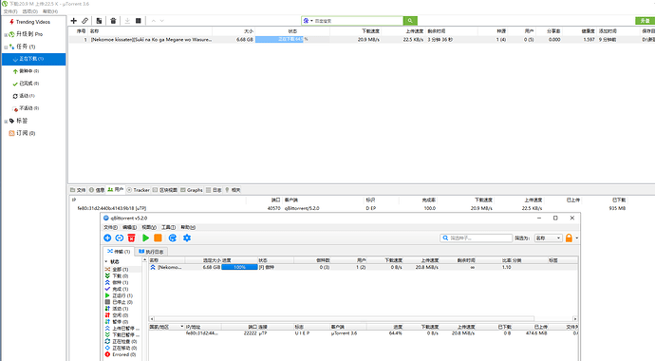Select the 正在下载 (1) sidebar filter
655x361 pixels.
[33, 59]
